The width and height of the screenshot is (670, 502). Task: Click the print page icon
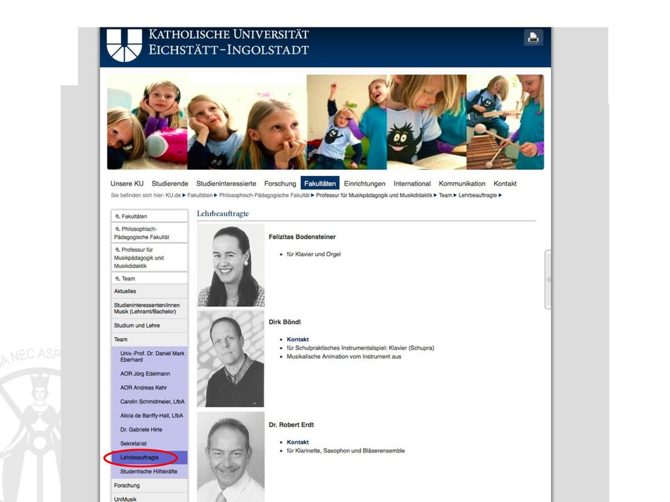click(x=533, y=37)
